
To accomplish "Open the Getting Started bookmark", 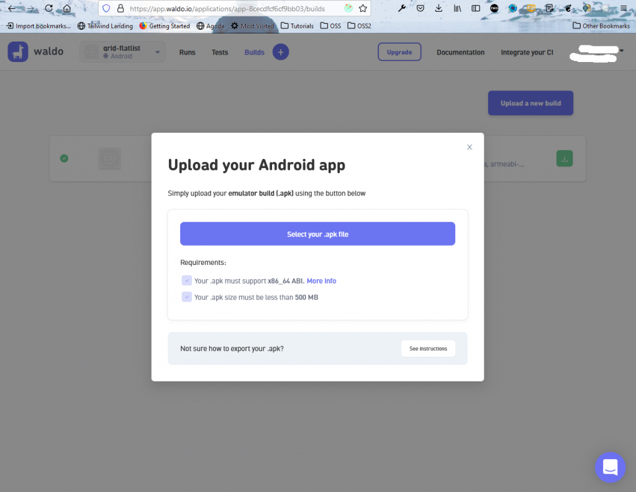I will (165, 26).
